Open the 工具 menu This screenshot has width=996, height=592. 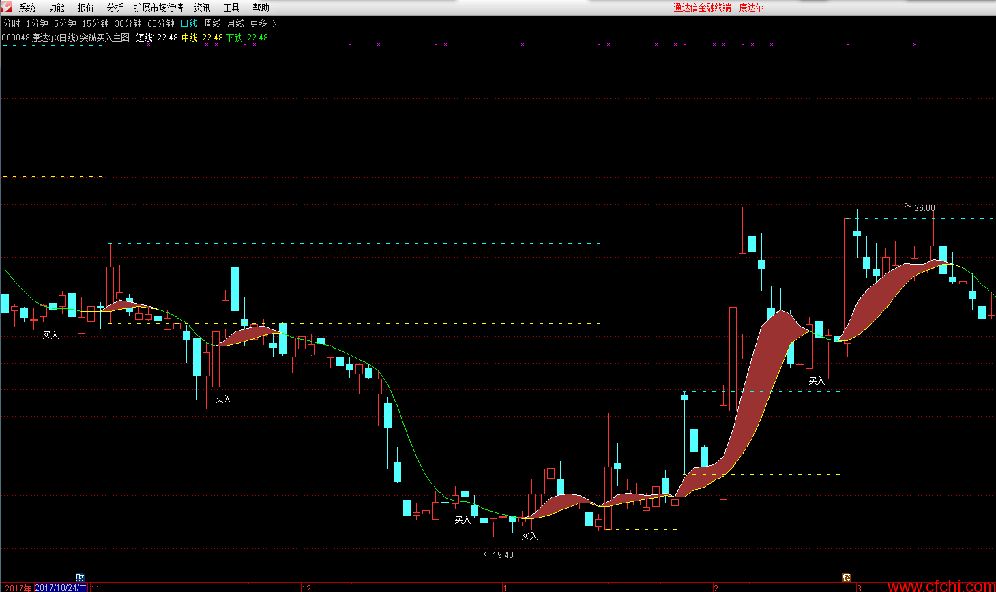(x=232, y=8)
